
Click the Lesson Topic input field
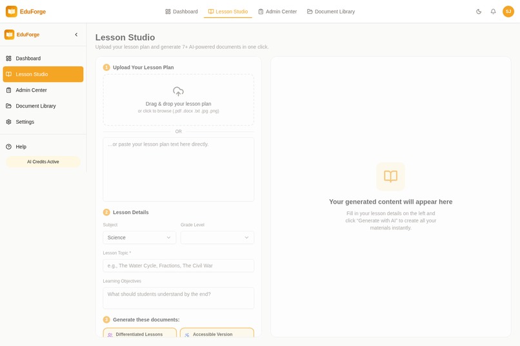click(x=179, y=265)
